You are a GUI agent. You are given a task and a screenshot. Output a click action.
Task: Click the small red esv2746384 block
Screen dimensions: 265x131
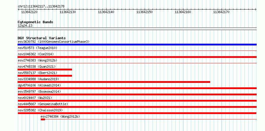coord(43,119)
